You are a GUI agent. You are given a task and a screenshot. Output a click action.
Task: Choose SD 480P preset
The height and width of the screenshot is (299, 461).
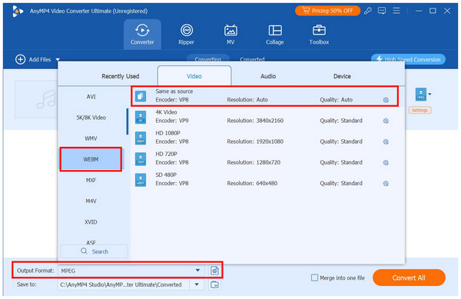[264, 179]
